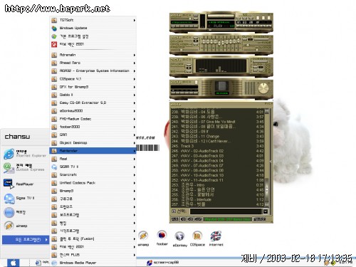Click the default program settings entry icon
Image resolution: width=356 pixels, height=267 pixels.
[x=54, y=36]
